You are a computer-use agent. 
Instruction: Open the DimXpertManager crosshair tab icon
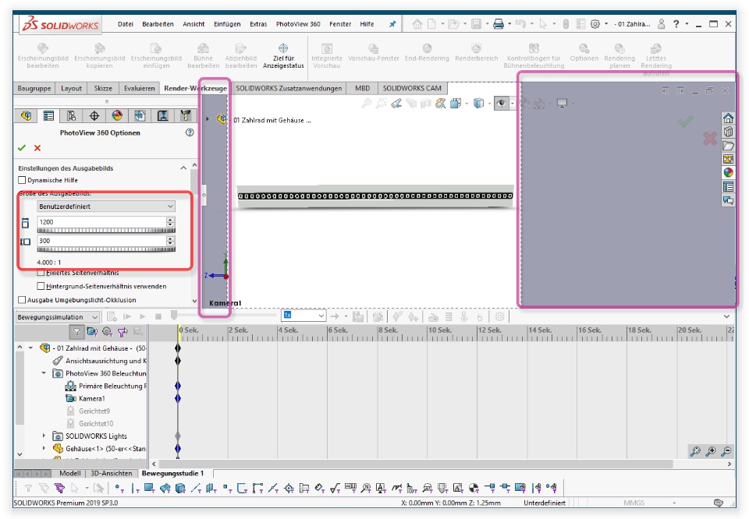coord(94,115)
